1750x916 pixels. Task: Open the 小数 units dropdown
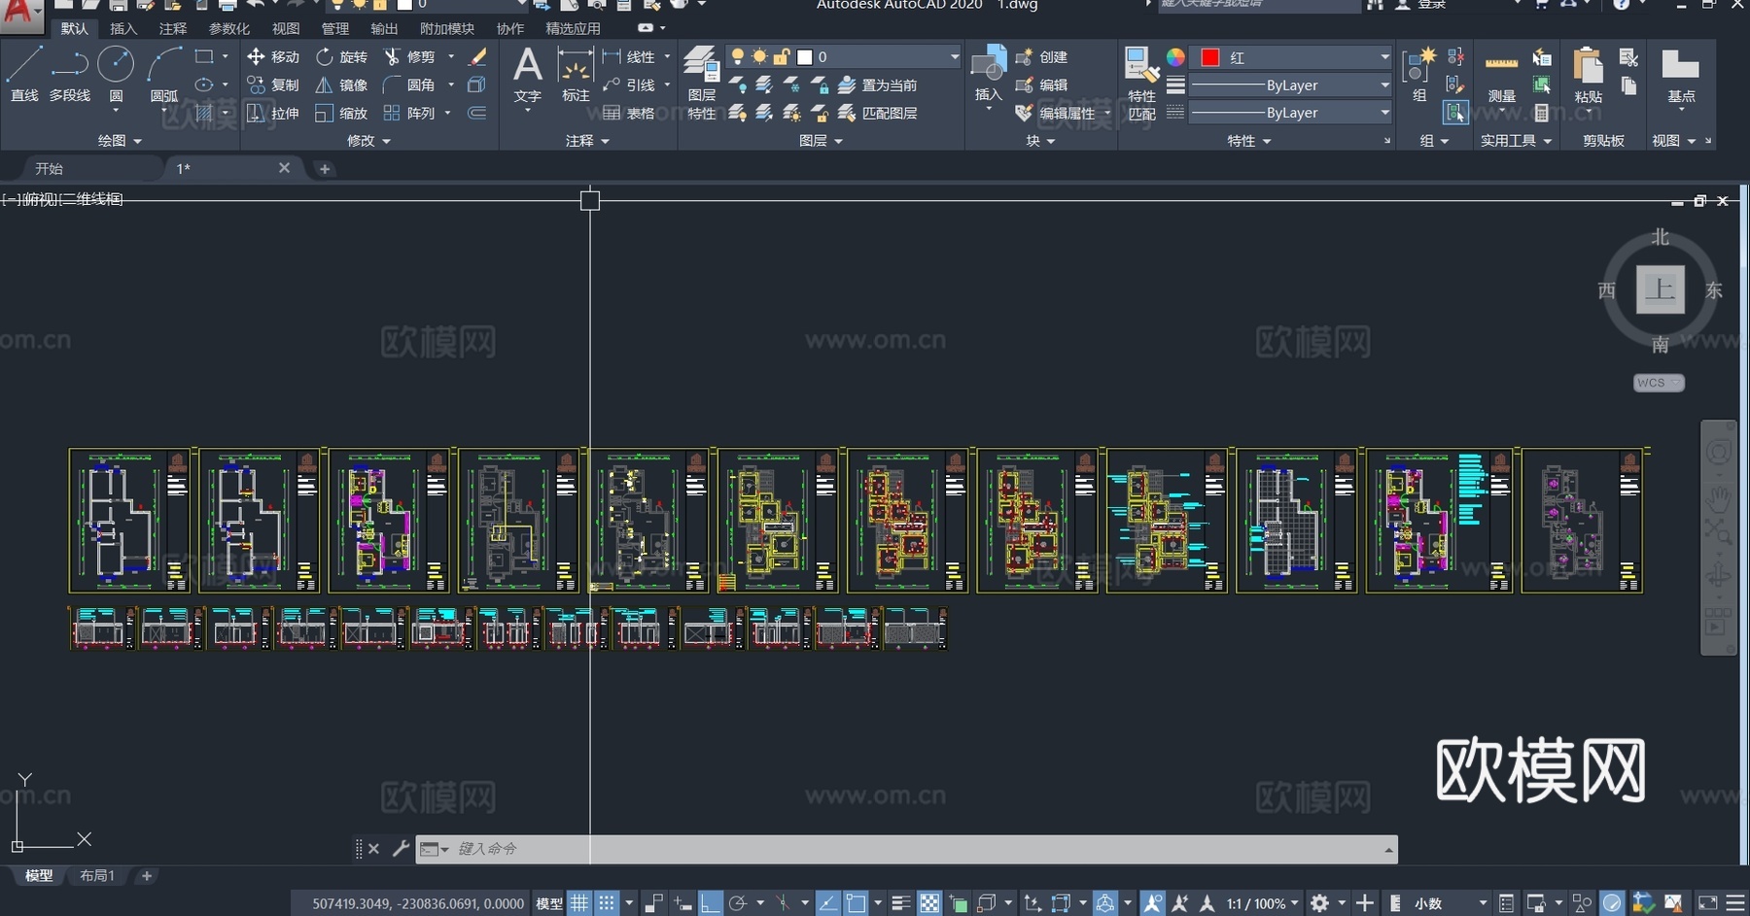pyautogui.click(x=1449, y=903)
